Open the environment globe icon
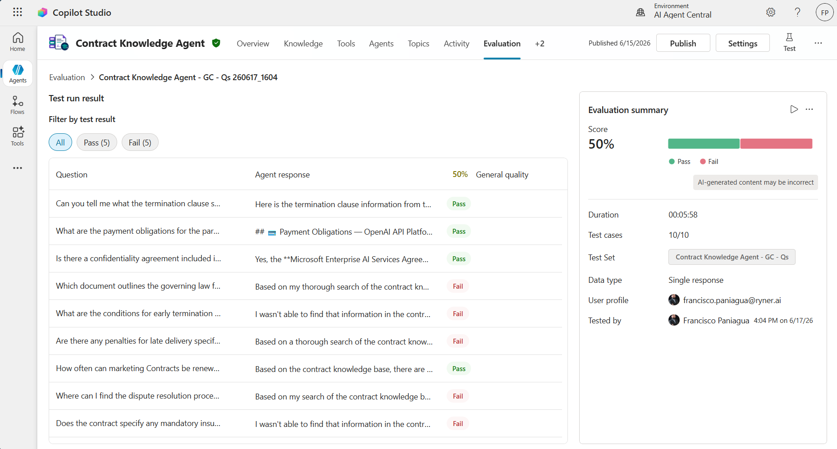 click(640, 12)
